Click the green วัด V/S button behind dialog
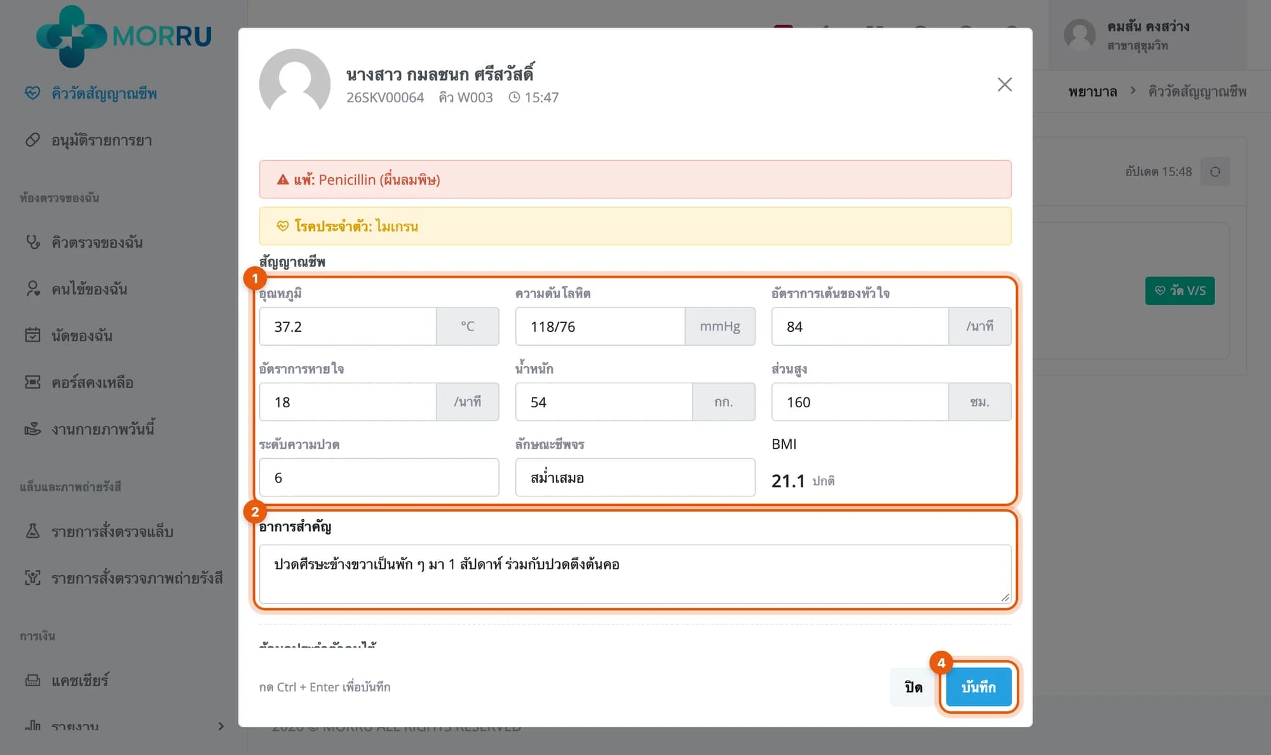 coord(1179,290)
